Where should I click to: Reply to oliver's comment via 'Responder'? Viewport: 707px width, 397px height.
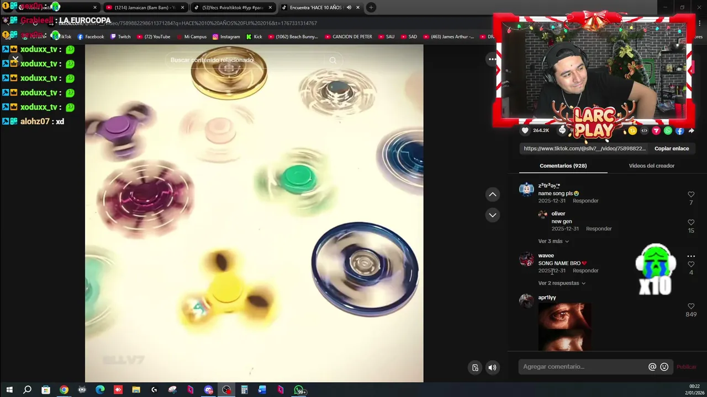599,228
